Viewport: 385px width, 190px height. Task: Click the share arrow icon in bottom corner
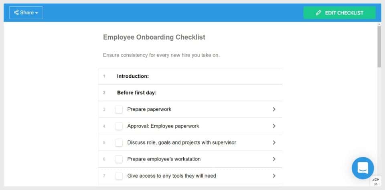pyautogui.click(x=376, y=180)
